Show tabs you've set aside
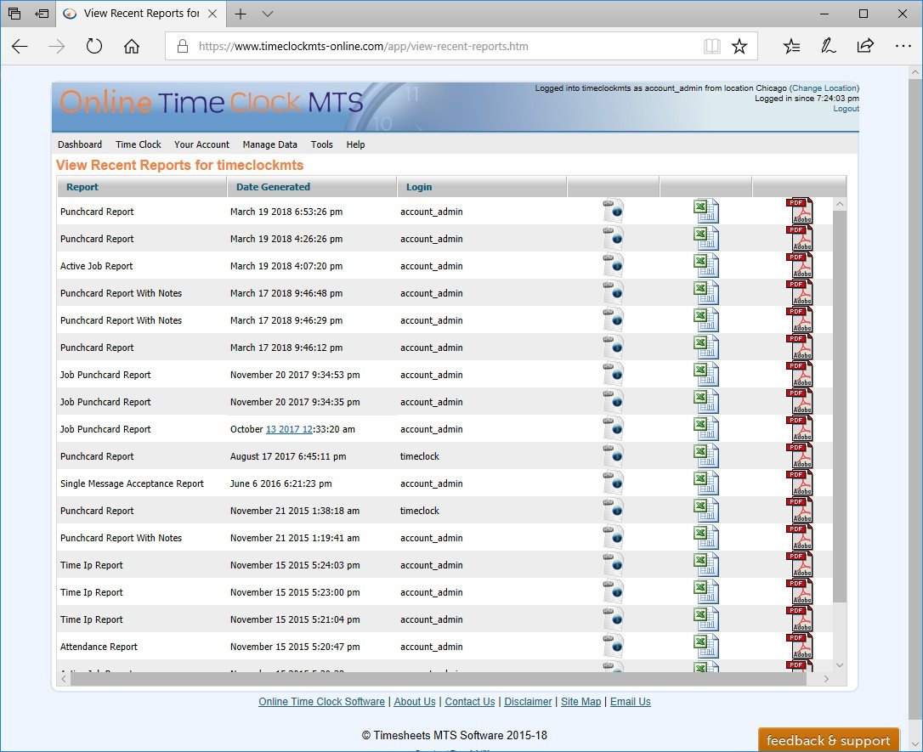923x752 pixels. click(14, 14)
